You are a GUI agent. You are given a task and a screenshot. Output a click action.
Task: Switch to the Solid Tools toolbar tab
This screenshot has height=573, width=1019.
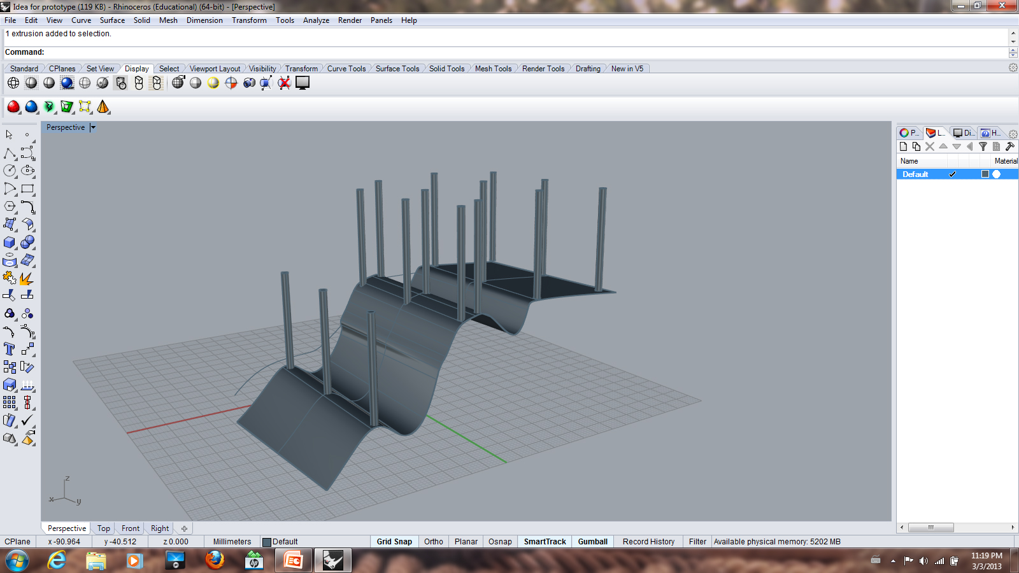[x=446, y=69]
